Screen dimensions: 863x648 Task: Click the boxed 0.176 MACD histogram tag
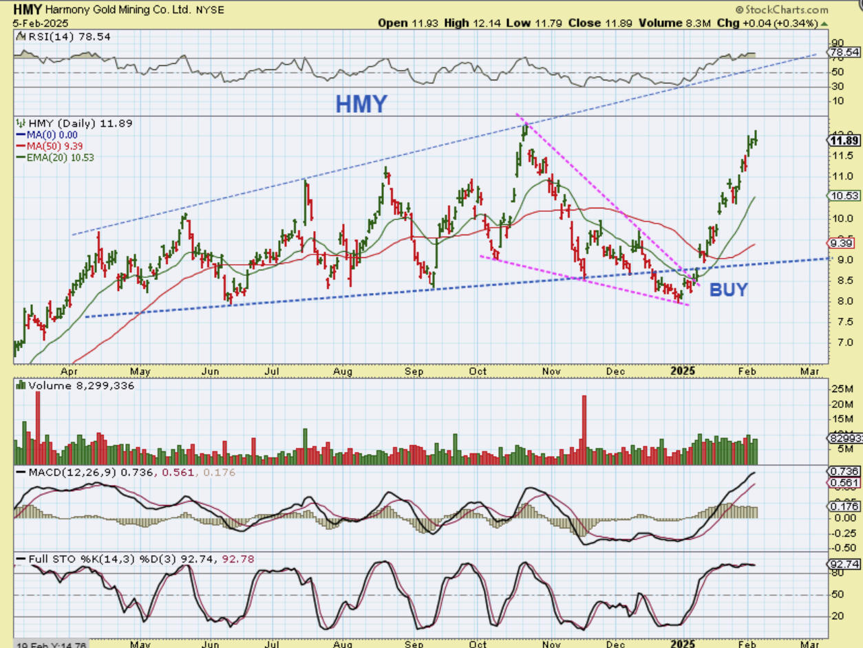click(x=843, y=506)
